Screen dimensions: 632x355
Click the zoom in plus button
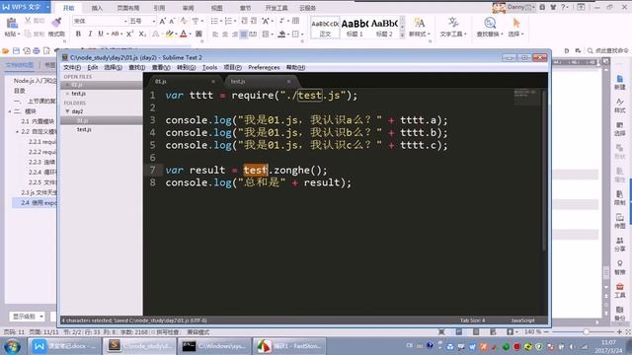coord(619,331)
